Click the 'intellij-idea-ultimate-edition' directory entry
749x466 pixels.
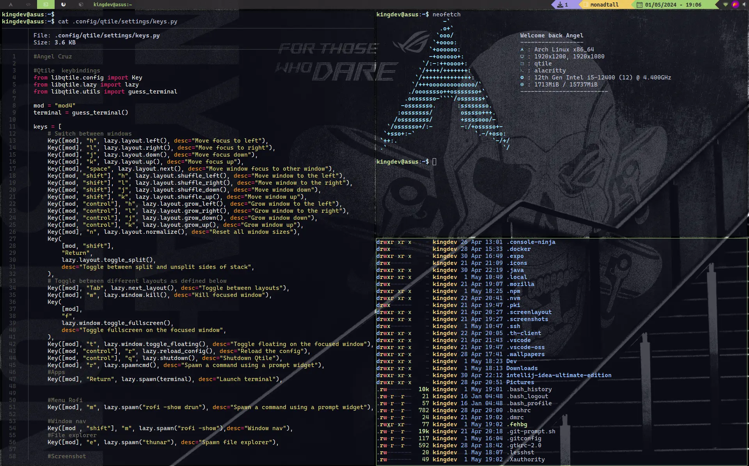pyautogui.click(x=559, y=375)
